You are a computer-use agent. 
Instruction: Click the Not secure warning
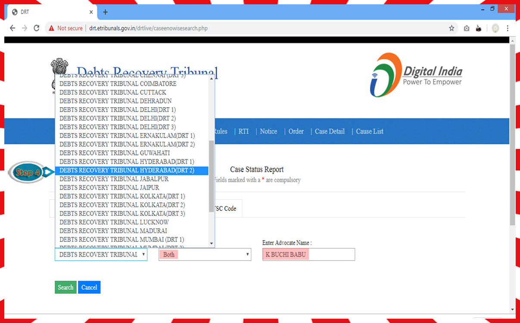coord(65,28)
